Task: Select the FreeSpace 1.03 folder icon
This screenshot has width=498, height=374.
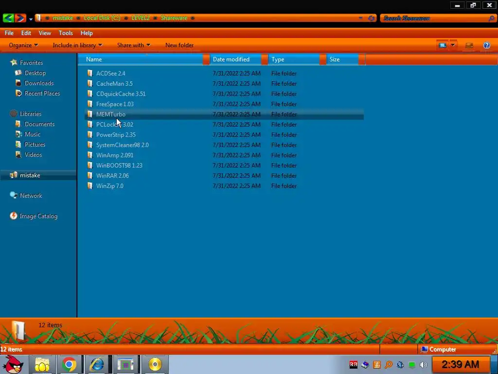Action: [x=90, y=104]
